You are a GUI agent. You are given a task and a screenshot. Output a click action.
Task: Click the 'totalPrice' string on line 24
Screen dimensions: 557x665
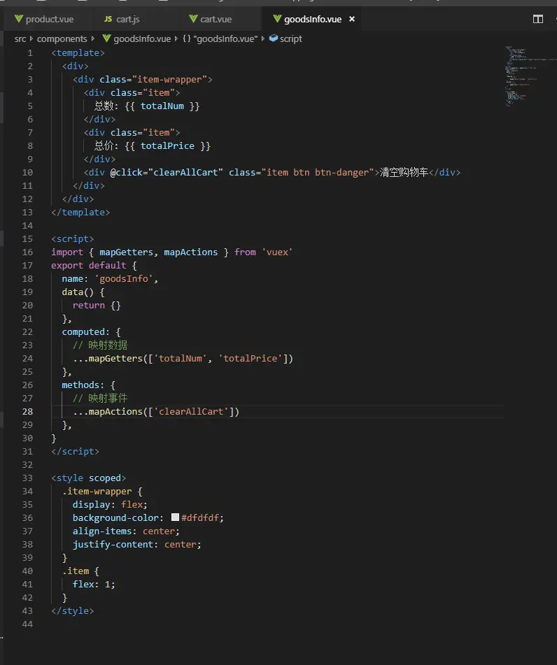coord(250,358)
